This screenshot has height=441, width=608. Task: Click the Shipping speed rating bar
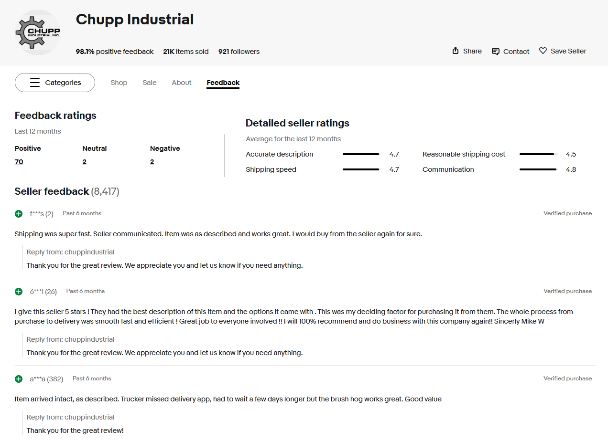coord(361,169)
